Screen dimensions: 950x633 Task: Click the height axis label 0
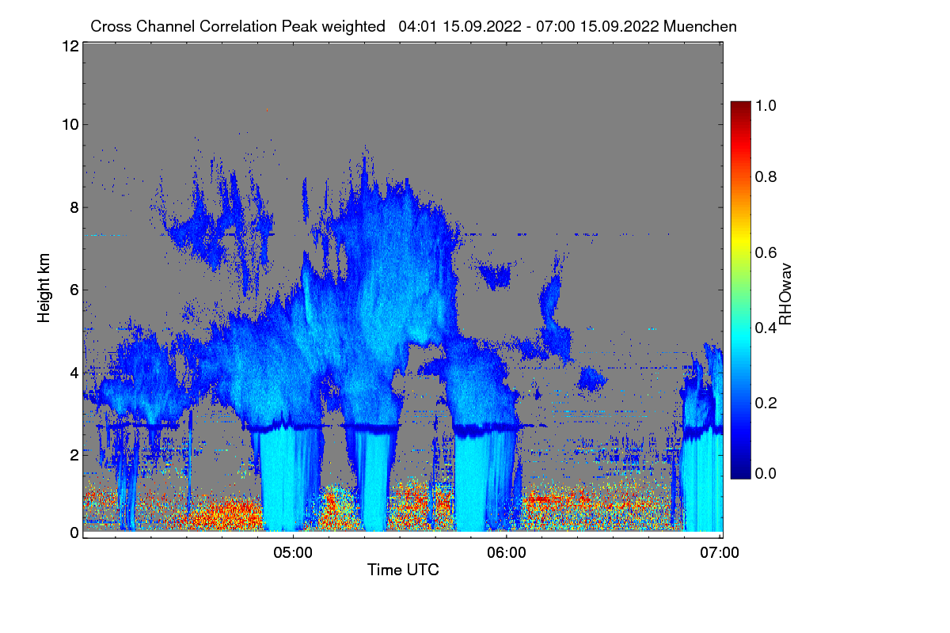pyautogui.click(x=74, y=533)
